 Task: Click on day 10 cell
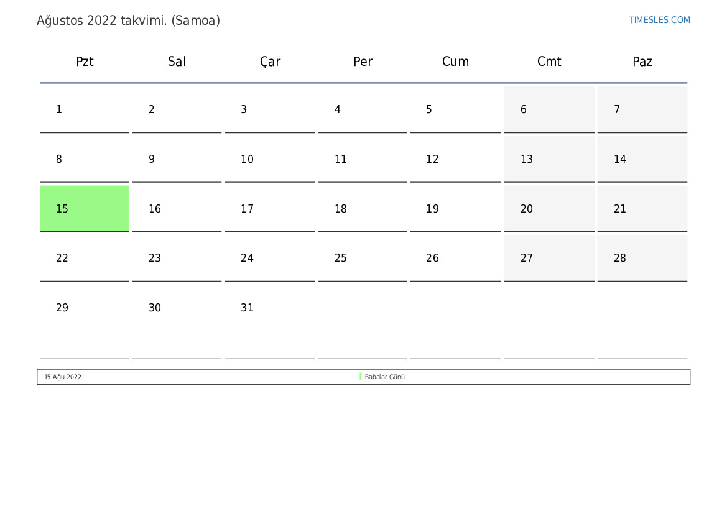(270, 160)
